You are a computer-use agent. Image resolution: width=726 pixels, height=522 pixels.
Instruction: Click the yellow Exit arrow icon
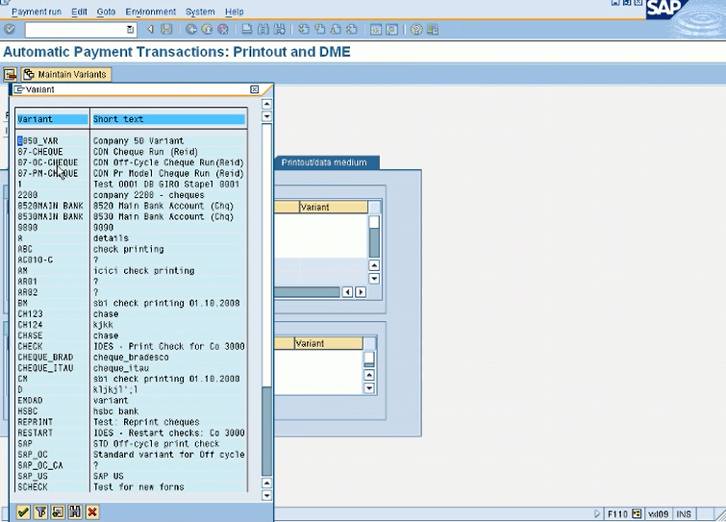(x=207, y=30)
